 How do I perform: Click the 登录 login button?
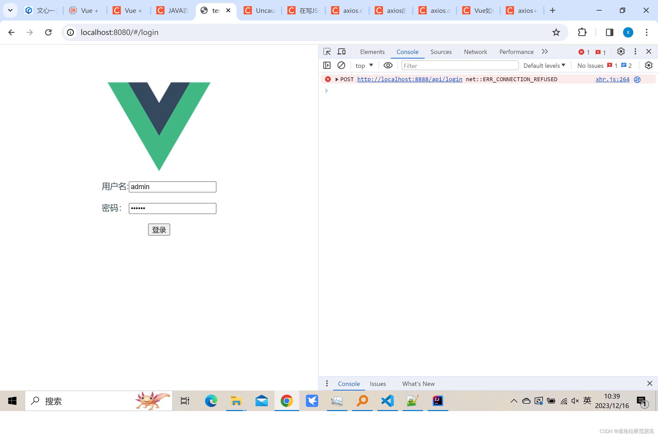coord(159,230)
